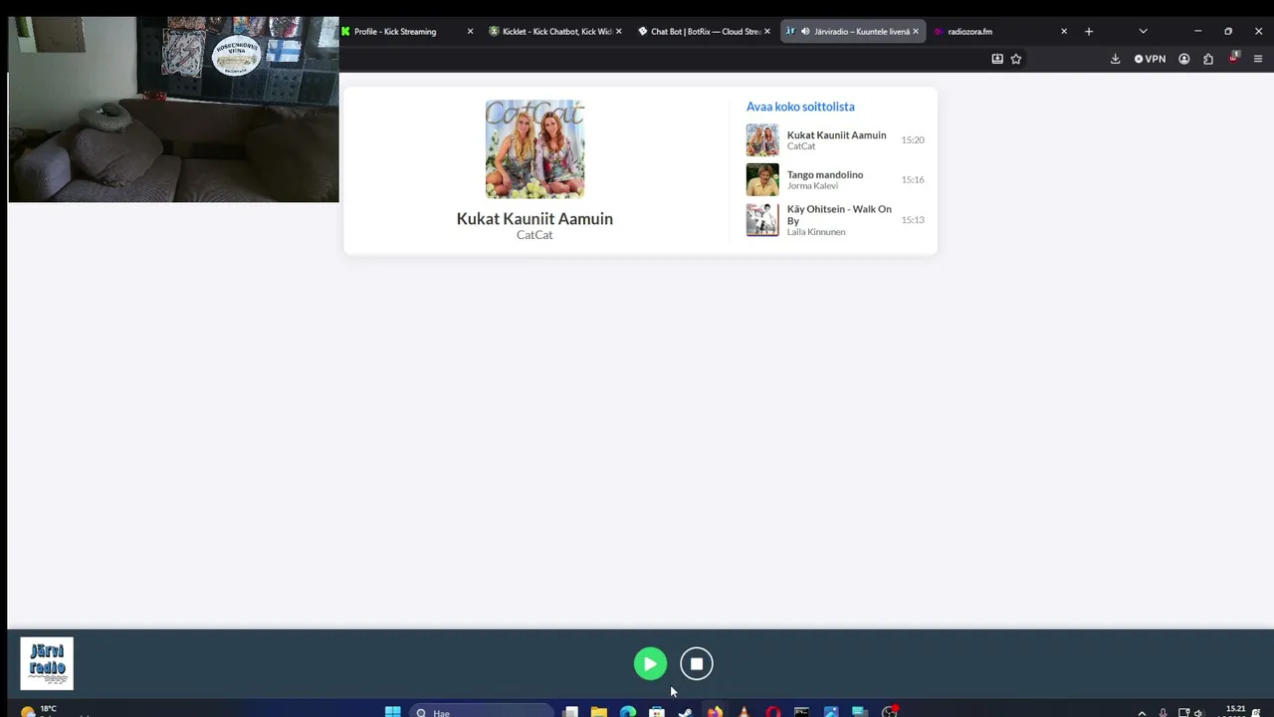The image size is (1274, 717).
Task: Open Microsoft Store from the taskbar
Action: tap(657, 711)
